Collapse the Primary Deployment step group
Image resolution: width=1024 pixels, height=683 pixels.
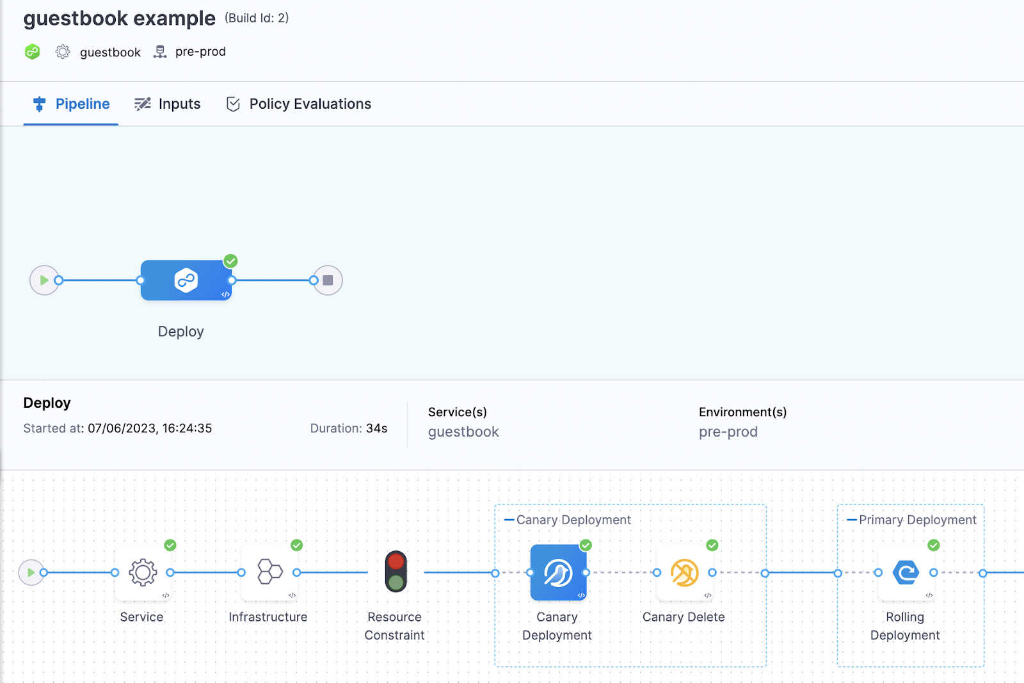coord(851,520)
